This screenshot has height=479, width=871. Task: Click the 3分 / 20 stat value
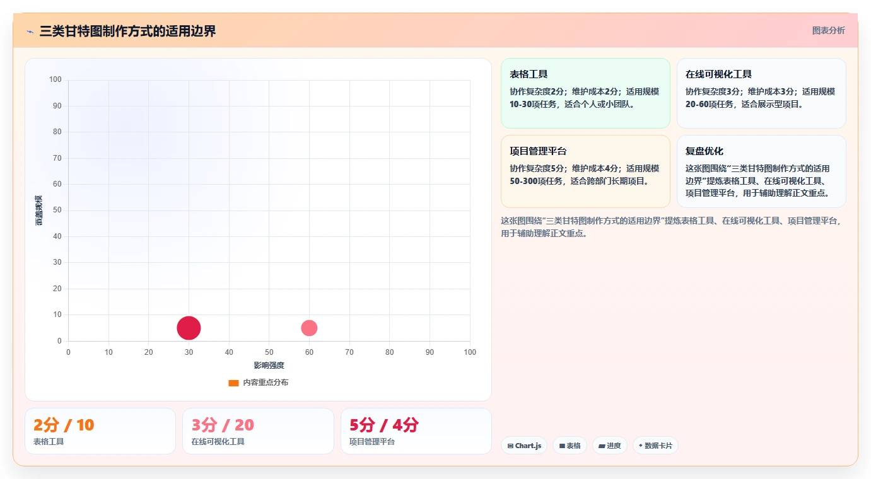tap(223, 425)
